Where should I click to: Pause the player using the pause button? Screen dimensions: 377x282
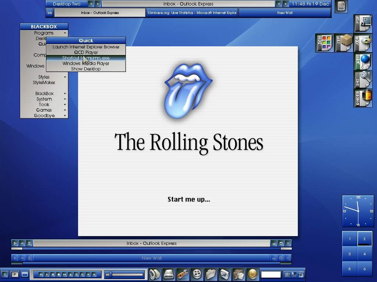pyautogui.click(x=53, y=274)
